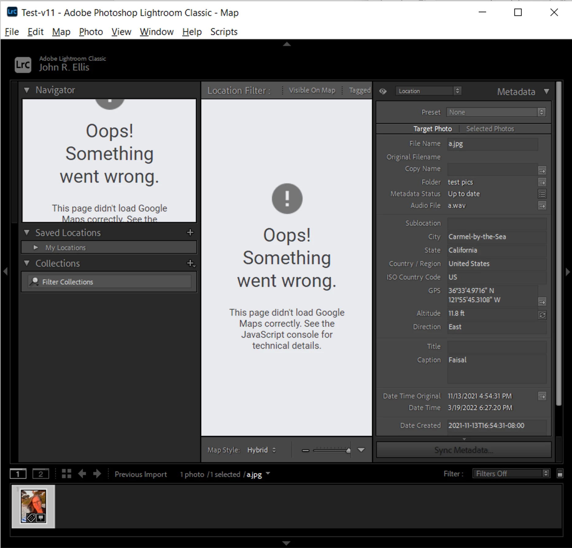Image resolution: width=572 pixels, height=548 pixels.
Task: Select the a.jpg filmstrip thumbnail
Action: tap(33, 506)
